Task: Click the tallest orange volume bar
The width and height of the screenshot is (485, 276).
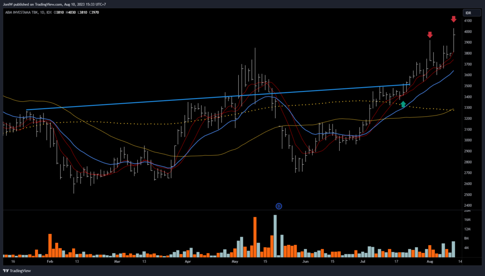Action: pyautogui.click(x=255, y=237)
